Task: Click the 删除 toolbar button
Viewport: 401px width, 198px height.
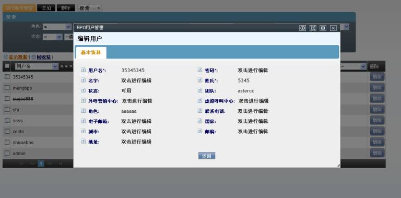Action: pos(66,8)
